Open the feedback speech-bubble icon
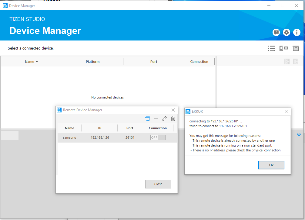Image resolution: width=305 pixels, height=220 pixels. point(276,32)
